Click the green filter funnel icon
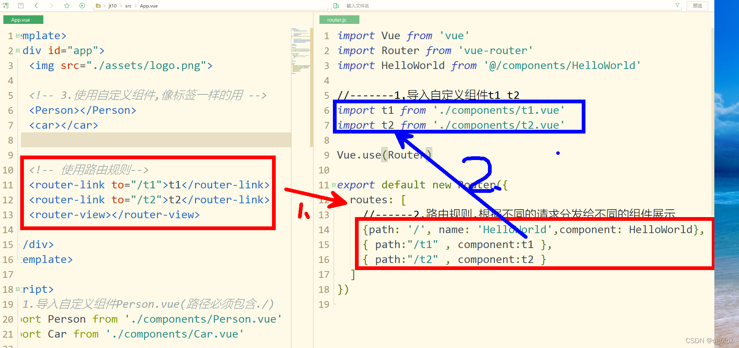Image resolution: width=739 pixels, height=348 pixels. (x=677, y=5)
